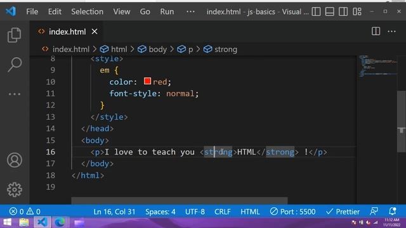Screen dimensions: 406x228
Task: Open the Edit menu
Action: tap(55, 11)
